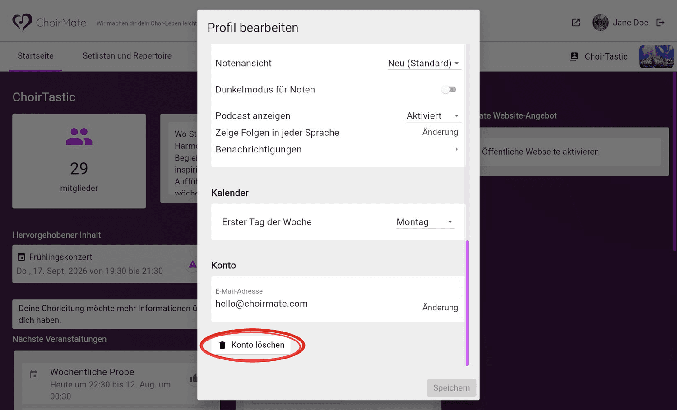Click the members group icon
This screenshot has width=677, height=410.
pos(79,136)
